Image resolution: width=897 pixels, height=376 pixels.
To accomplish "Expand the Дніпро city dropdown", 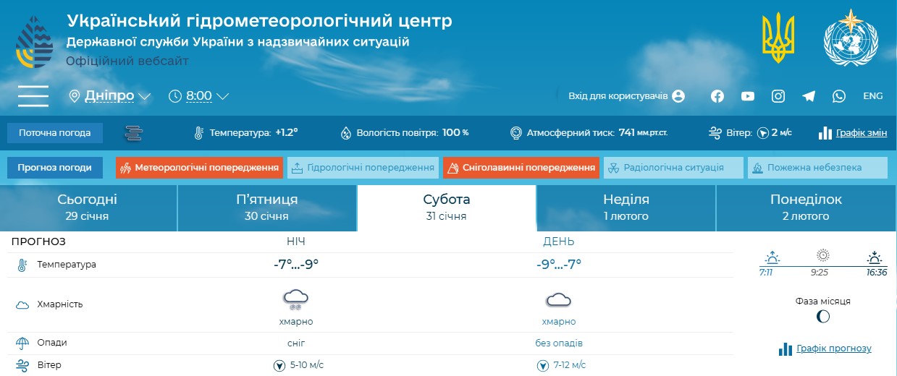I will 110,96.
